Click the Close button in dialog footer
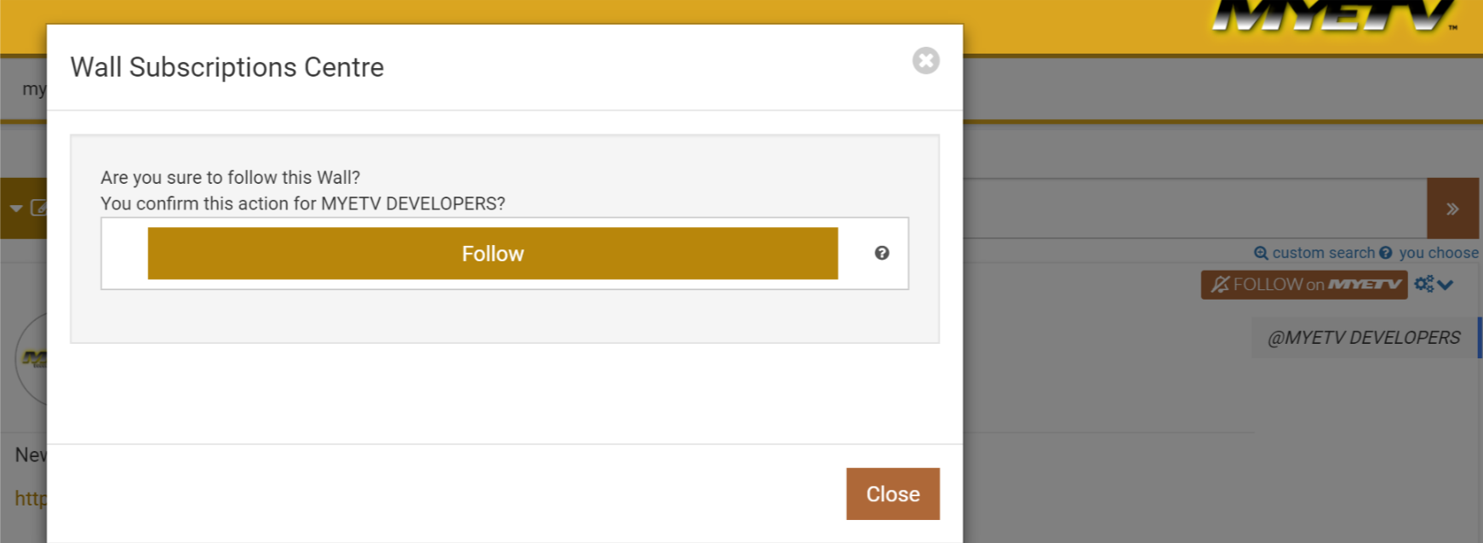Image resolution: width=1483 pixels, height=543 pixels. 893,494
